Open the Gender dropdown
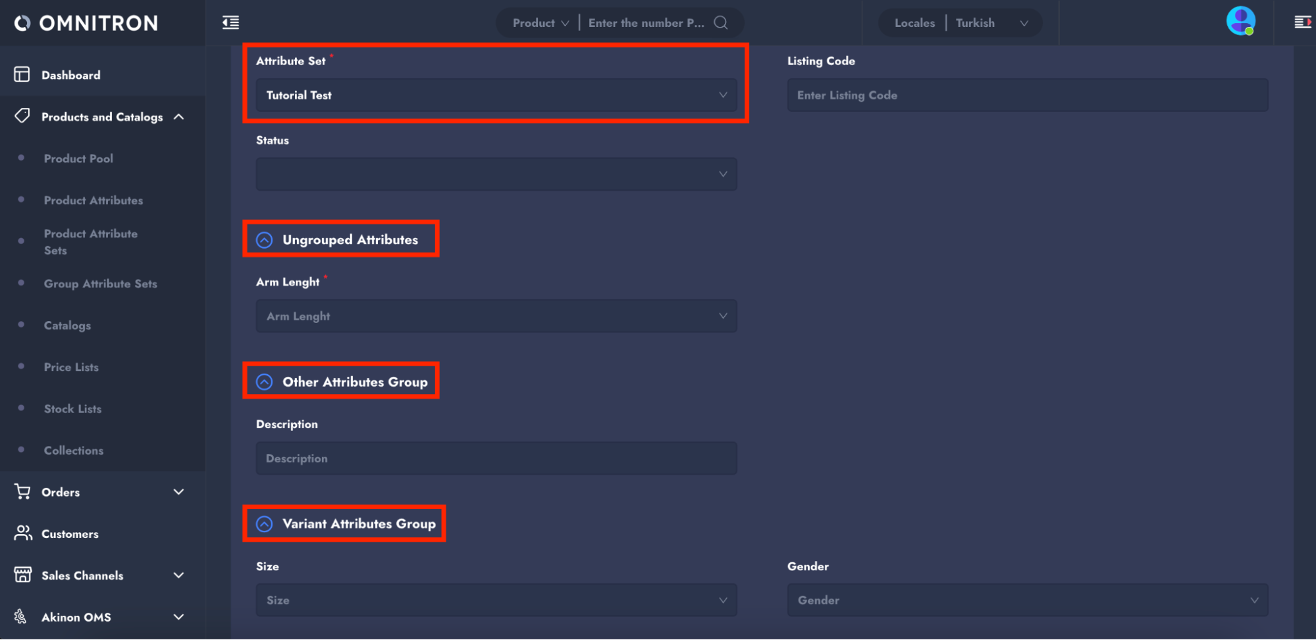 tap(1027, 601)
